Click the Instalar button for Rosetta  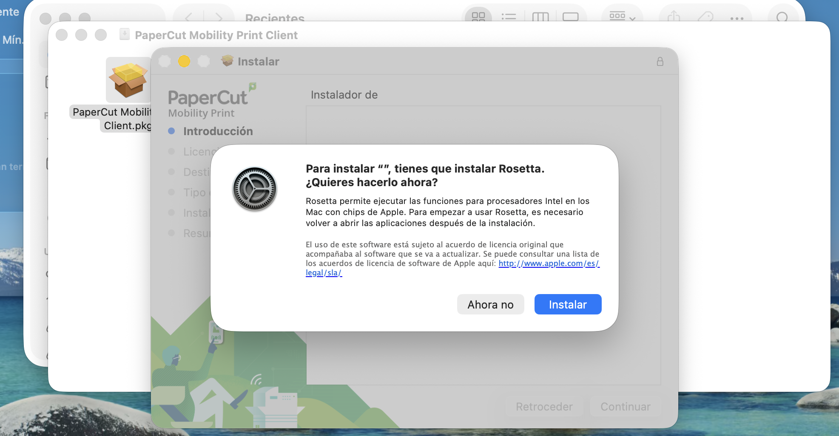click(567, 304)
